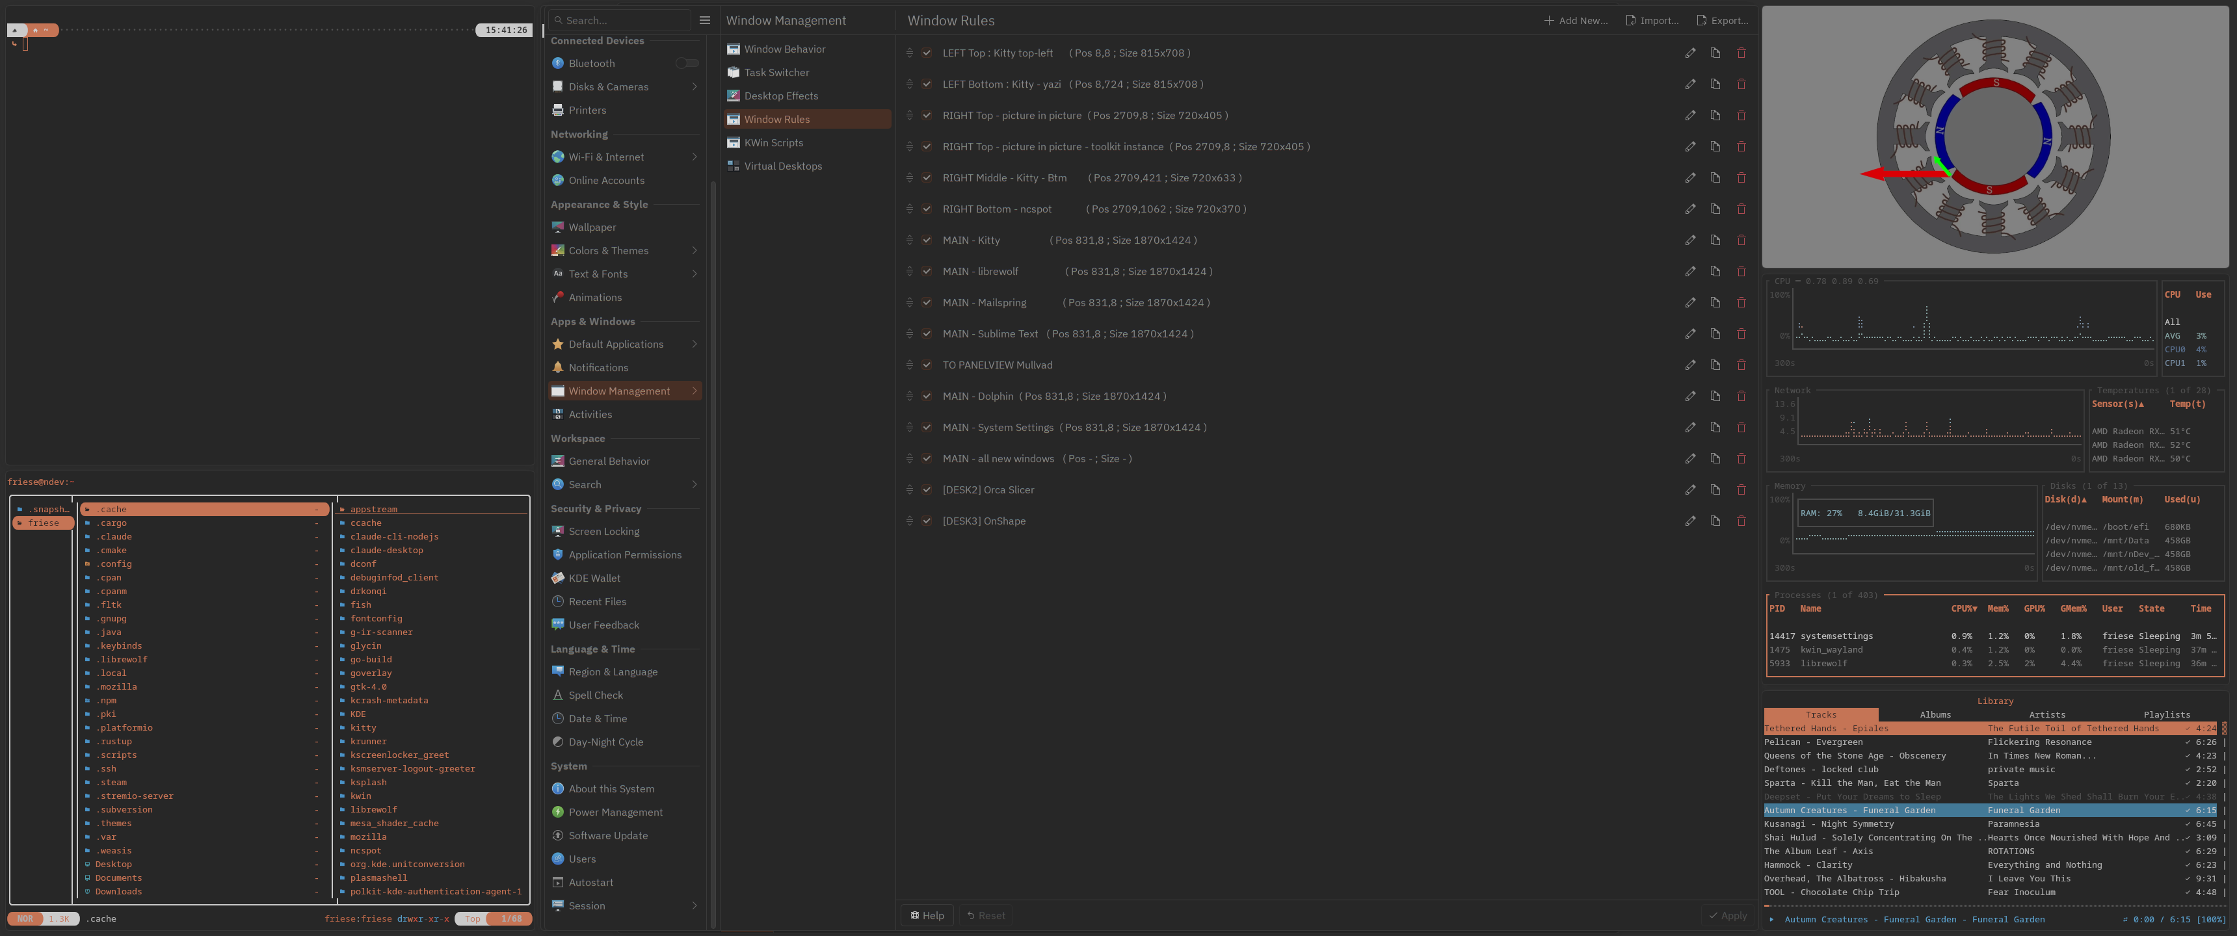Duplicate the MAIN - Dolphin rule
The height and width of the screenshot is (936, 2237).
tap(1715, 396)
